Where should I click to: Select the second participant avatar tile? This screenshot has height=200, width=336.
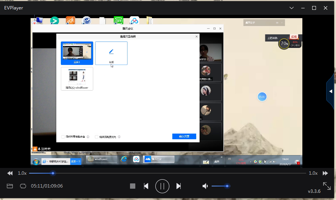211,72
